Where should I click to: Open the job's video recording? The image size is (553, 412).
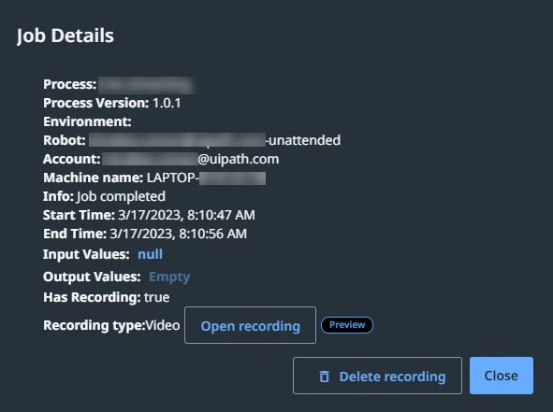250,325
